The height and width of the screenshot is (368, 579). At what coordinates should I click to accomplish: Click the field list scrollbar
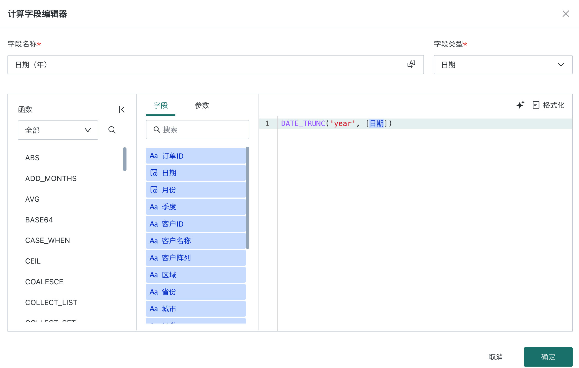pos(247,198)
